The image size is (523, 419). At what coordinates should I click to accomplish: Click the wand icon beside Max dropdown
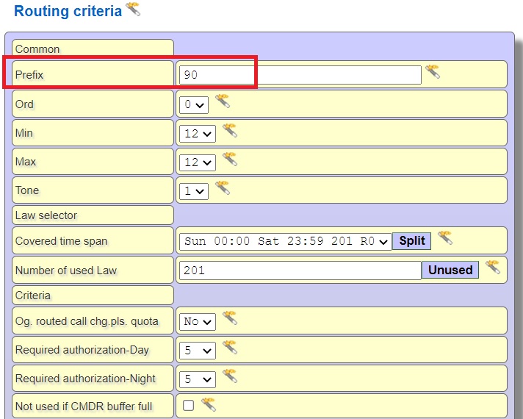[x=230, y=160]
